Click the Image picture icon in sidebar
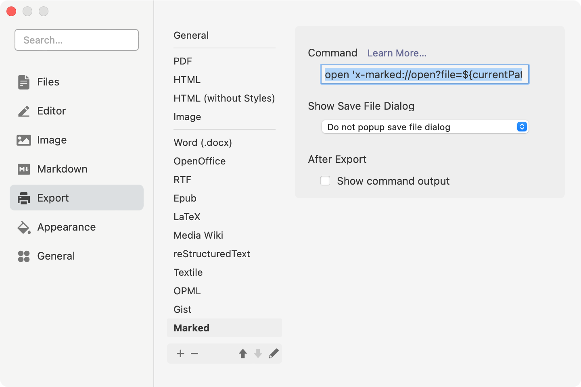This screenshot has width=581, height=387. pos(24,140)
